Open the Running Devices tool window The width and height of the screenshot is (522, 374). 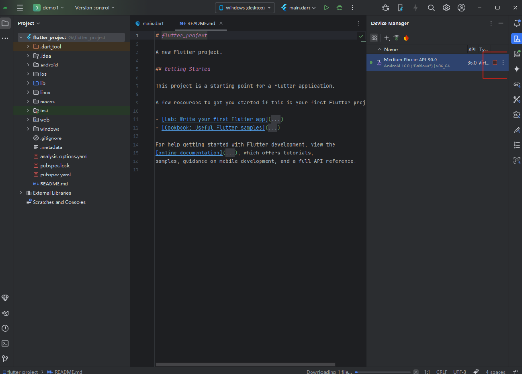(x=516, y=54)
